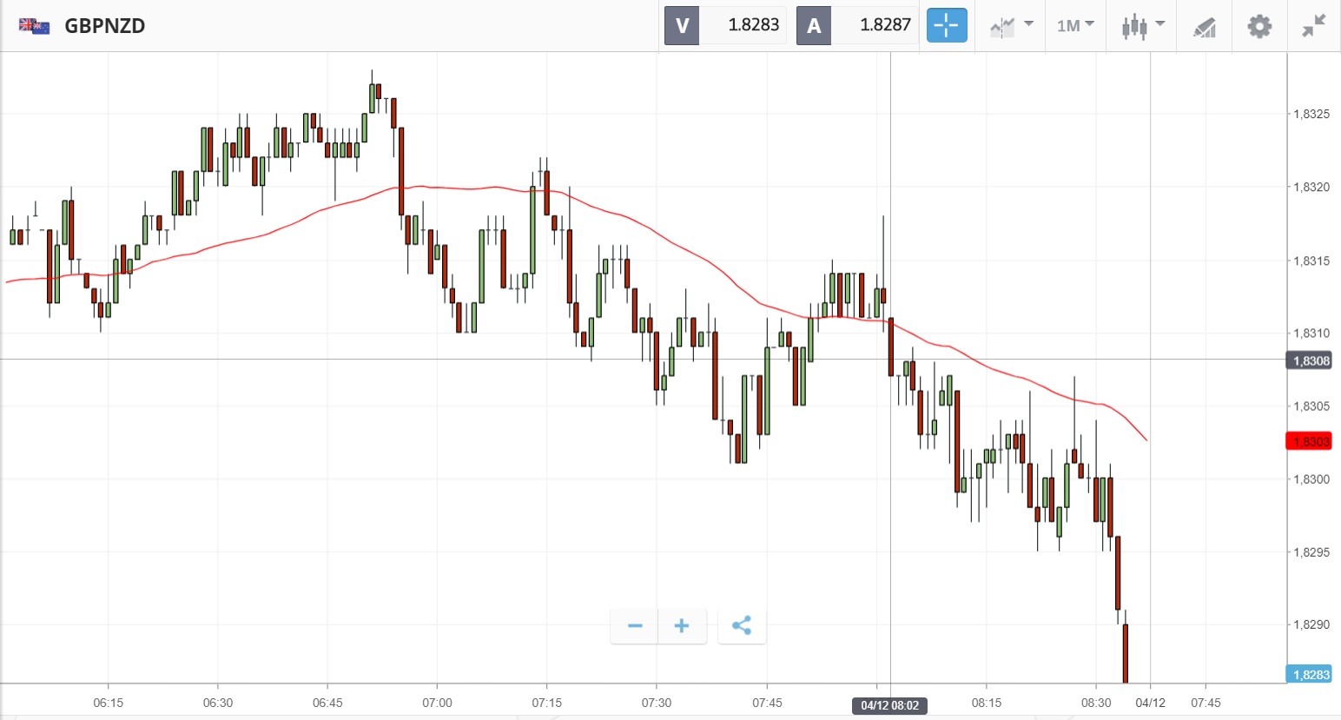Click the 07:00 time axis label

click(x=437, y=703)
